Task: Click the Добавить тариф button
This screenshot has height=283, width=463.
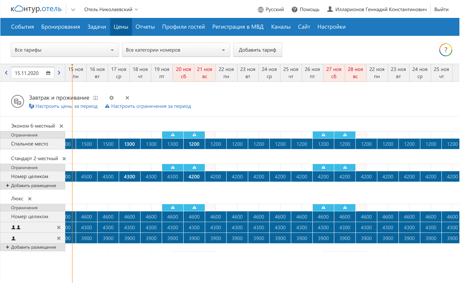Action: 258,50
